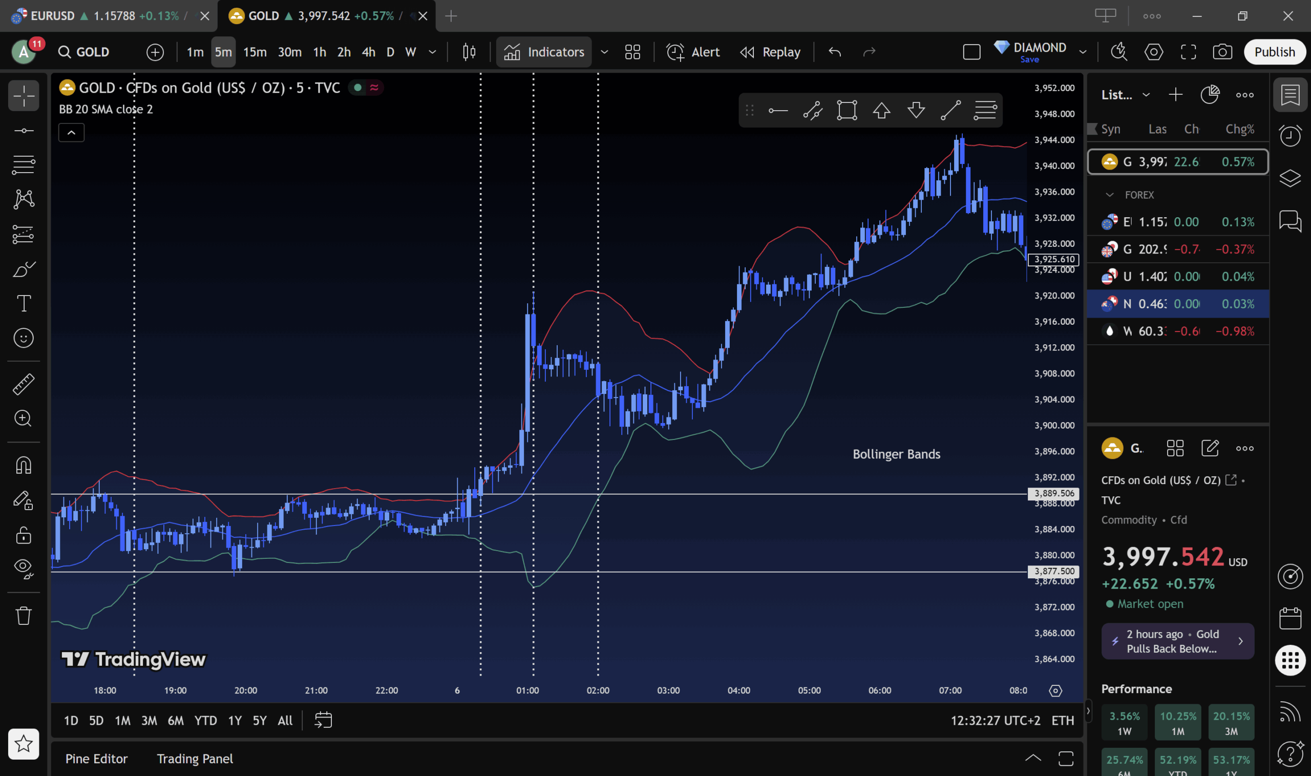Select the Fibonacci retracement tool in sidebar
The width and height of the screenshot is (1311, 776).
pyautogui.click(x=24, y=165)
